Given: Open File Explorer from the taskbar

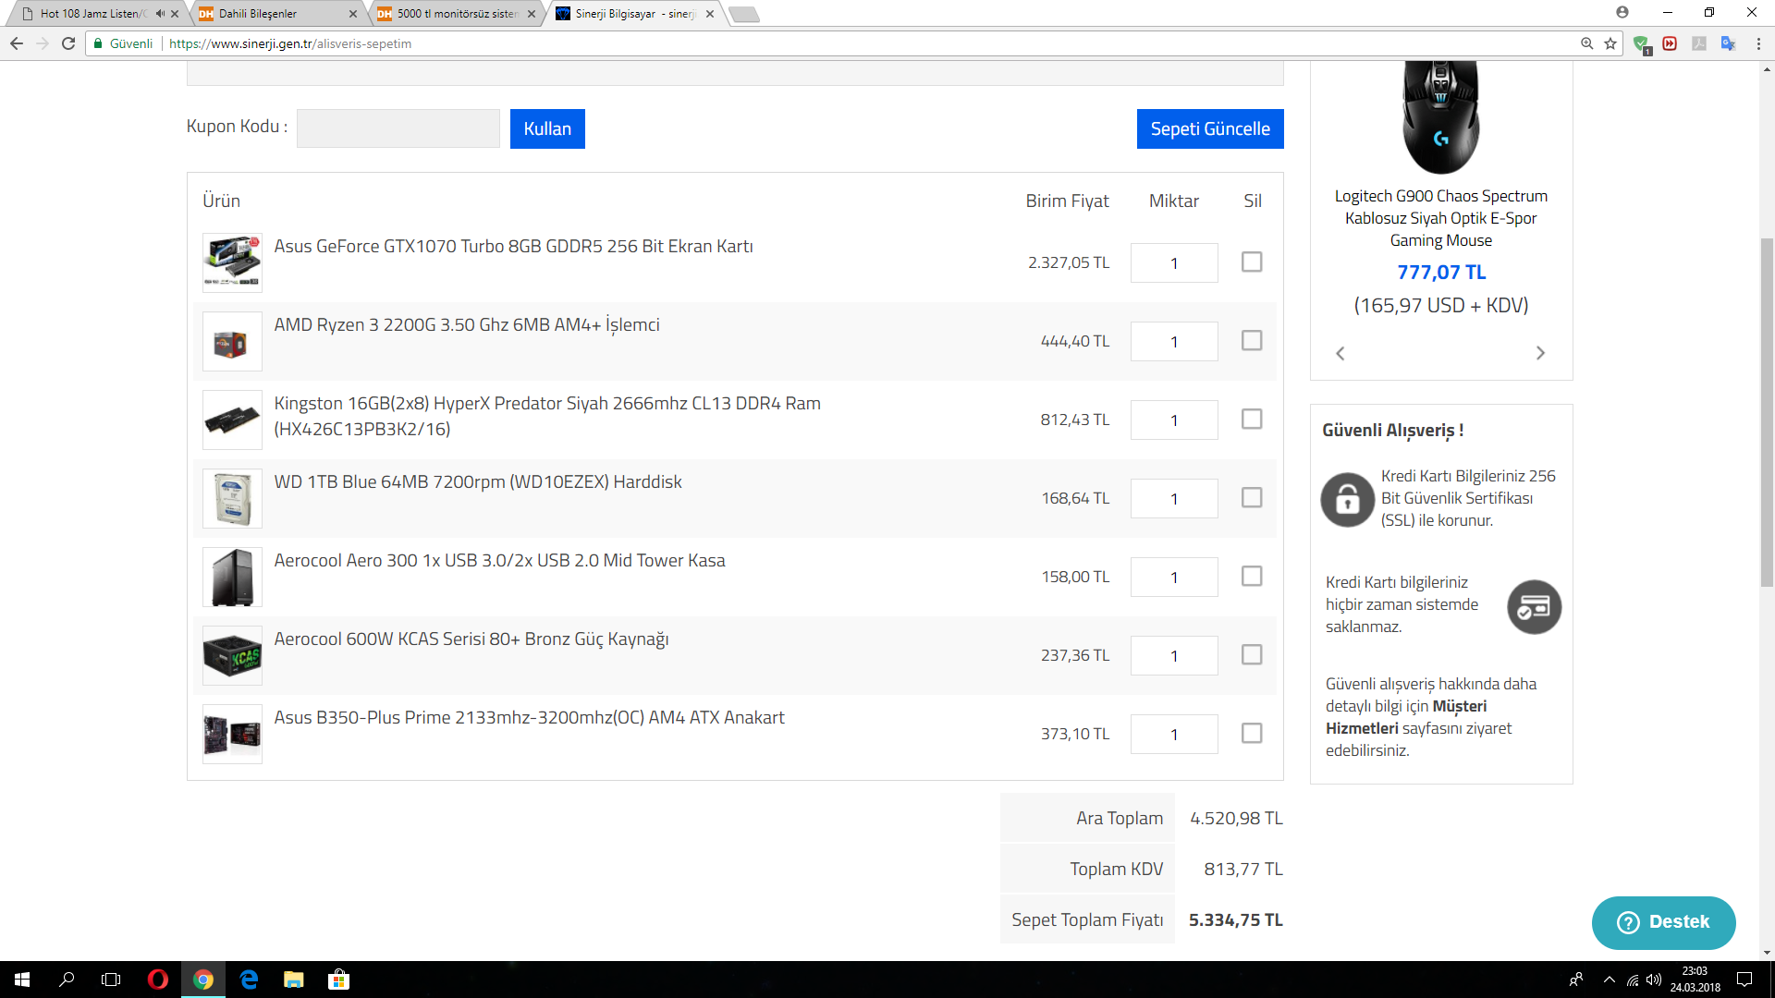Looking at the screenshot, I should (x=293, y=980).
